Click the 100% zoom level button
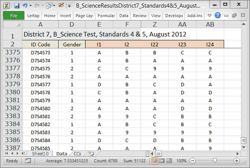The image size is (250, 168). click(181, 161)
